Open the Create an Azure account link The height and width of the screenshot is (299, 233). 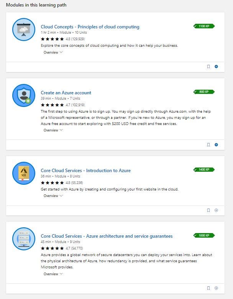tap(66, 93)
